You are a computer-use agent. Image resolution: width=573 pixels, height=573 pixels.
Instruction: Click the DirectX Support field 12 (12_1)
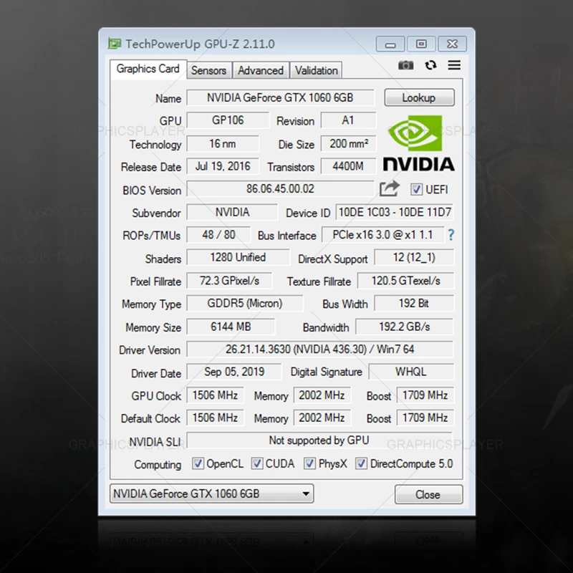pyautogui.click(x=414, y=258)
